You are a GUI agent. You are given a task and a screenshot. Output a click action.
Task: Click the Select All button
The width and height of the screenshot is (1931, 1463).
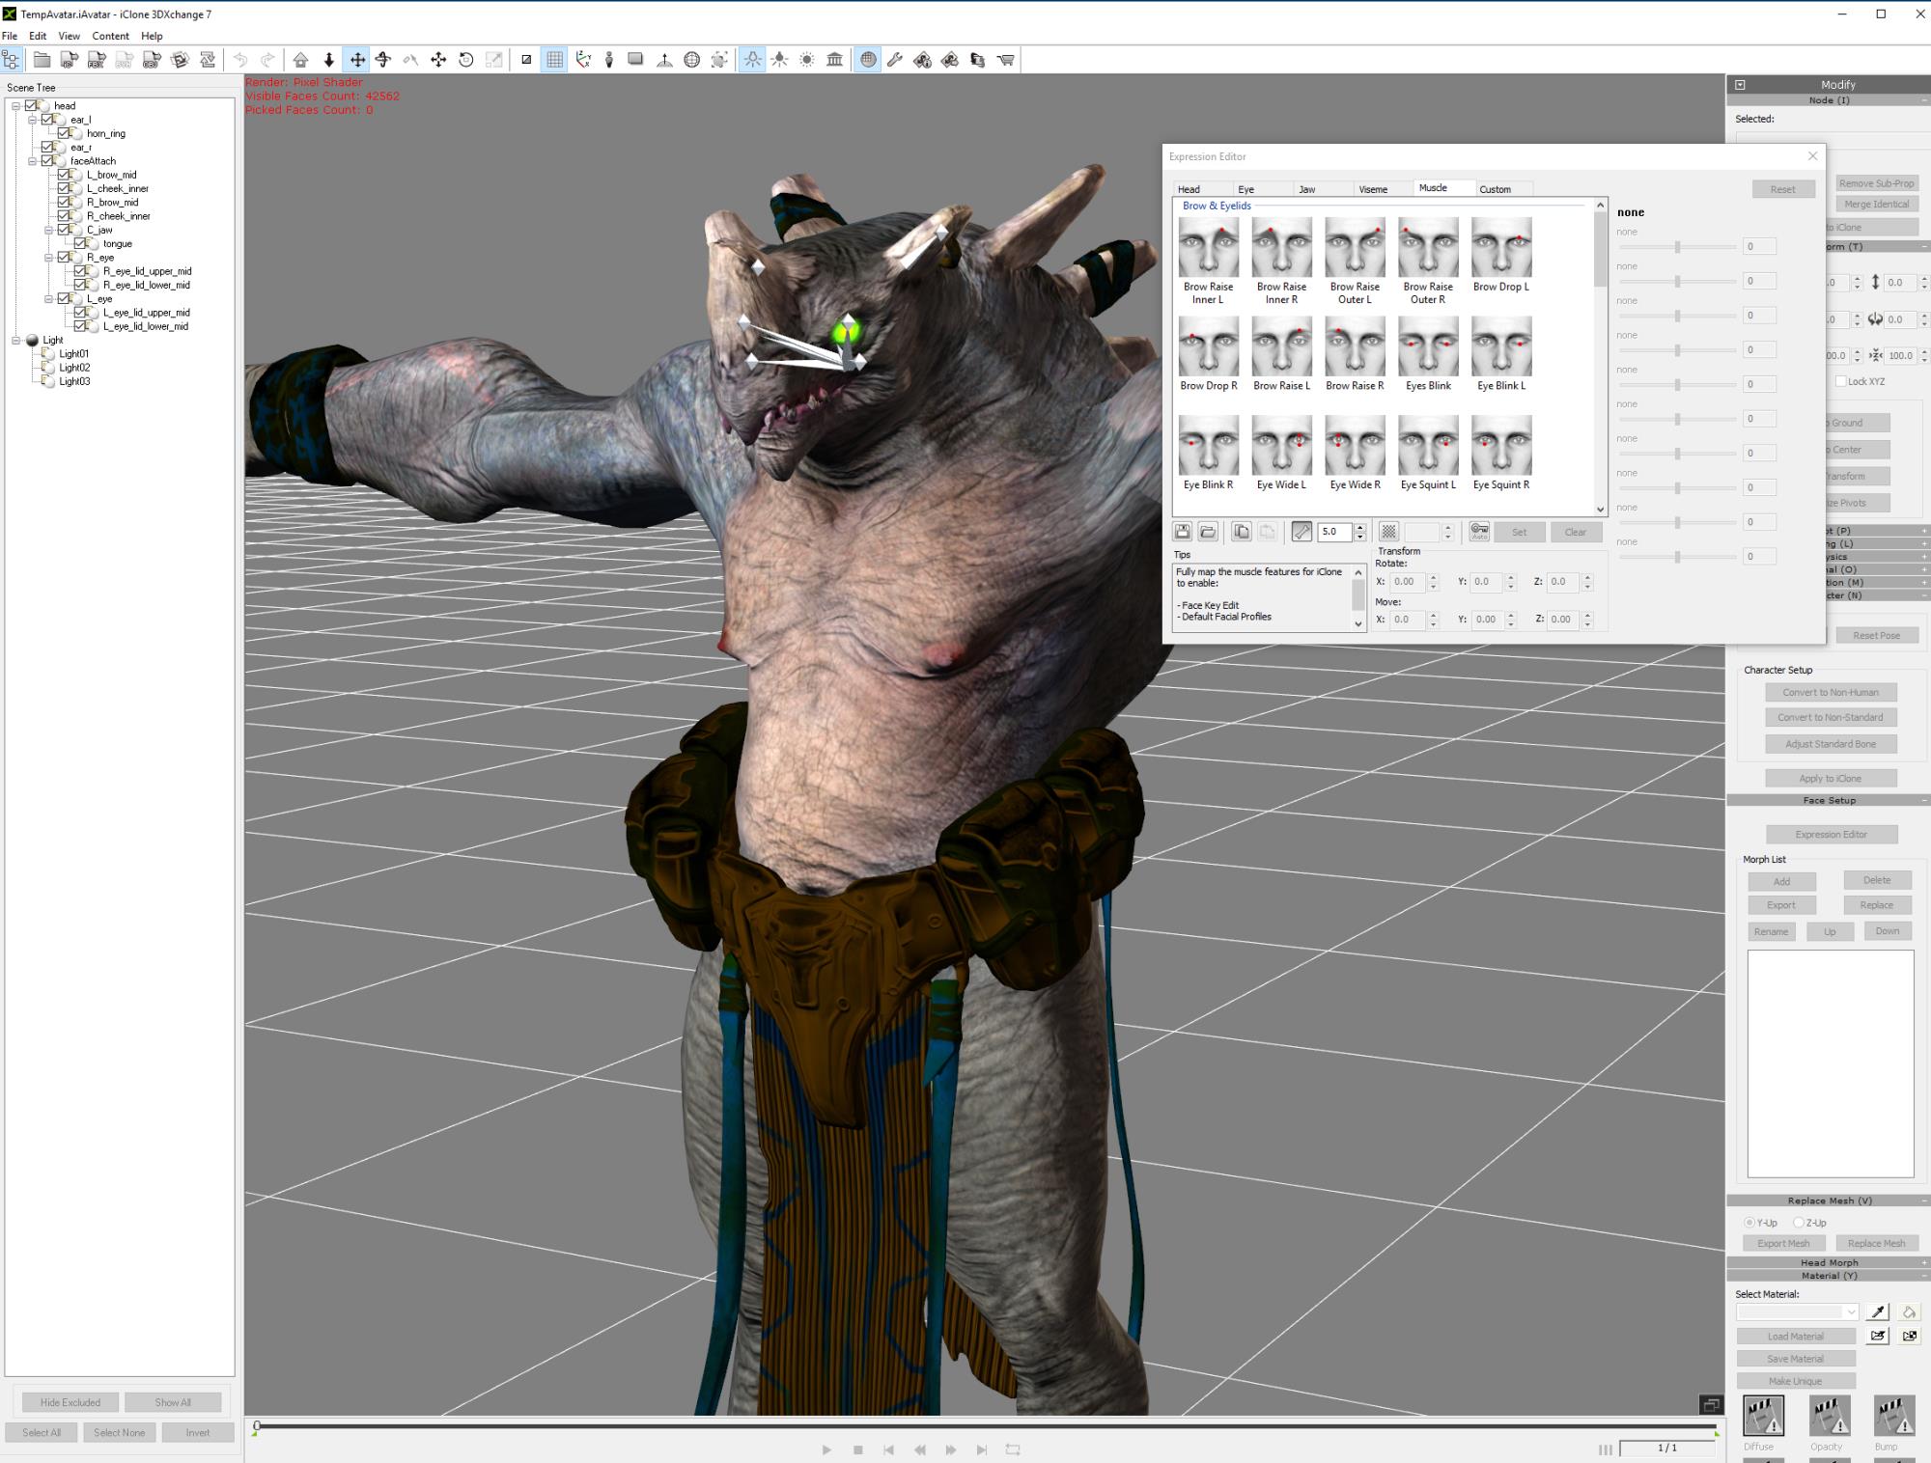coord(42,1432)
